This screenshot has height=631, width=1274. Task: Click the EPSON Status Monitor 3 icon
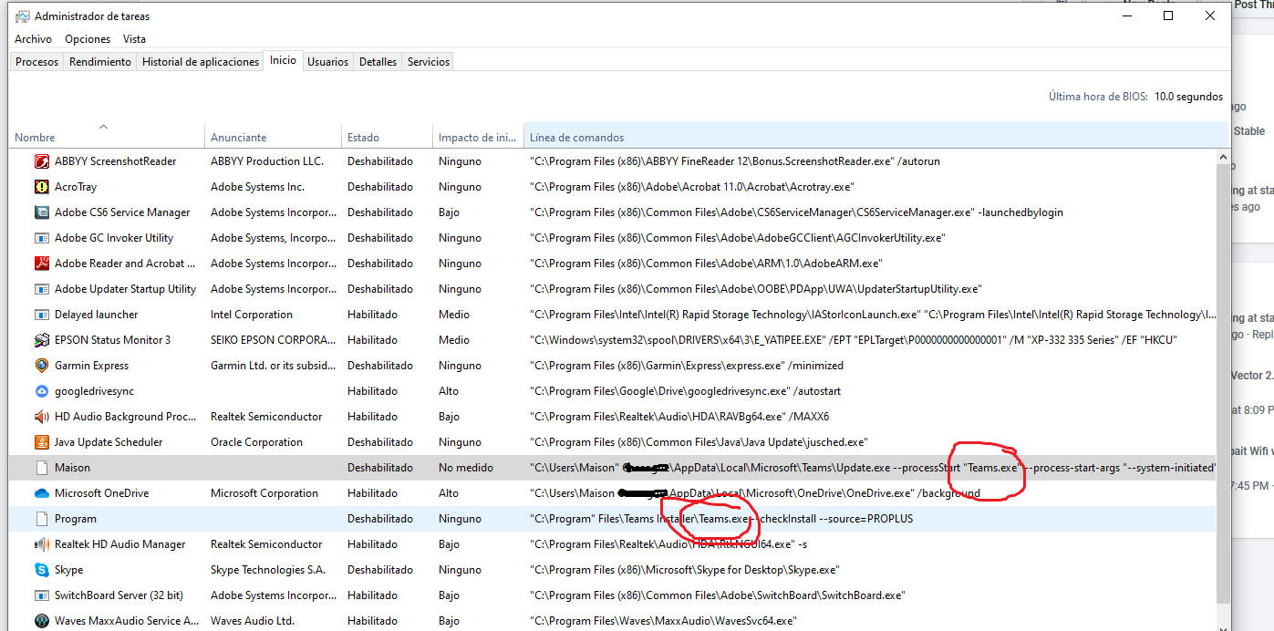pos(41,340)
